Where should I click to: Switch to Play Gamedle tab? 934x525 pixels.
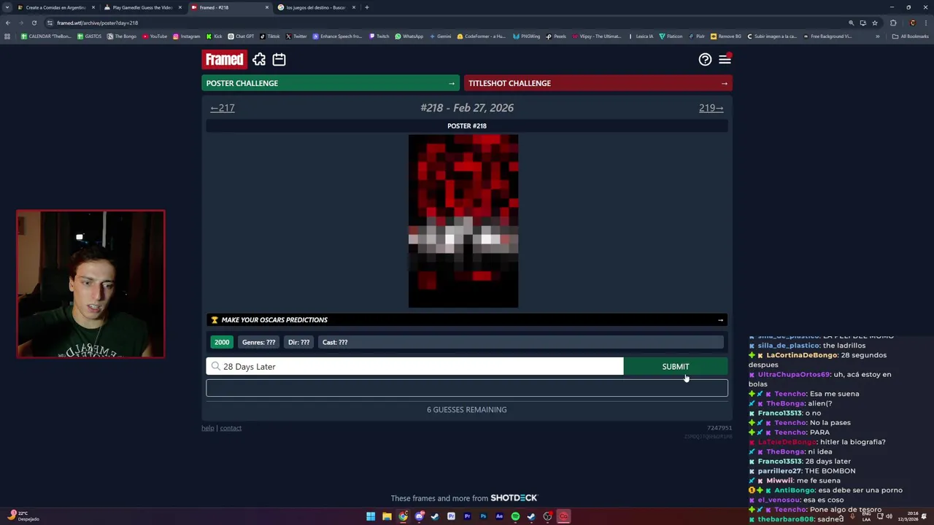tap(142, 7)
